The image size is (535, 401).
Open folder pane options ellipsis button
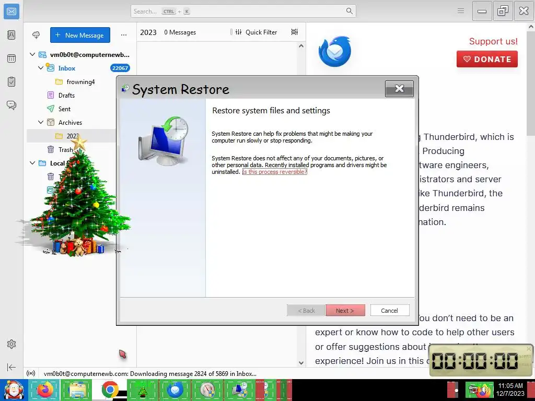(x=123, y=35)
